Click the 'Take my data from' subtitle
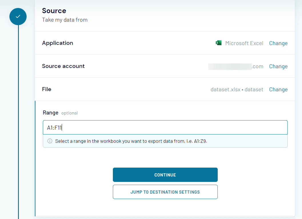Viewport: 302px width, 219px height. 65,20
